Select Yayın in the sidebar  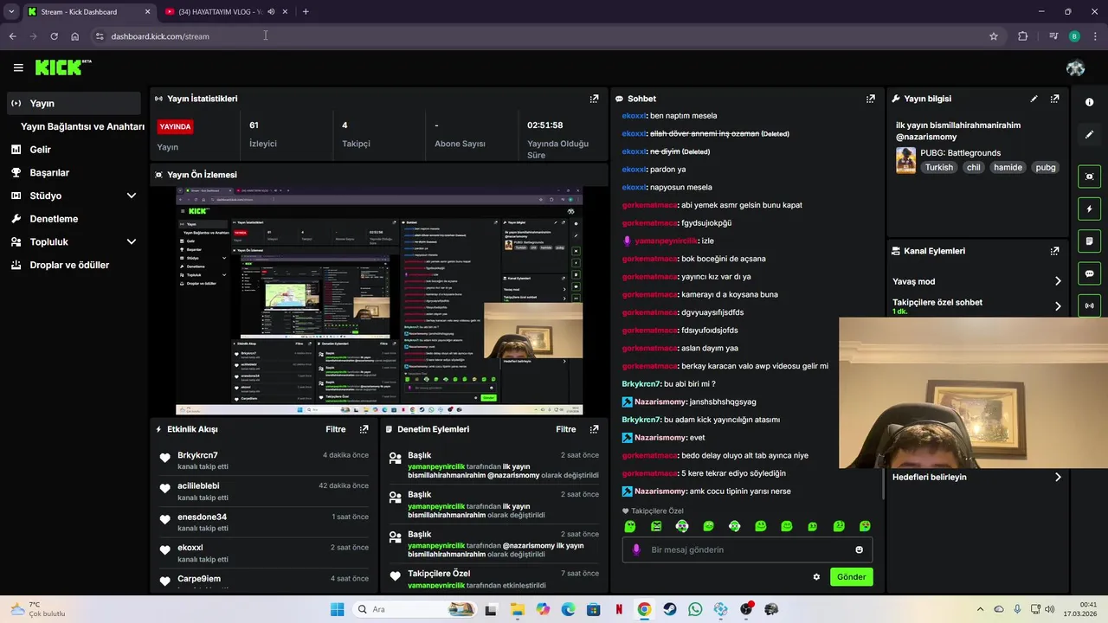point(74,103)
